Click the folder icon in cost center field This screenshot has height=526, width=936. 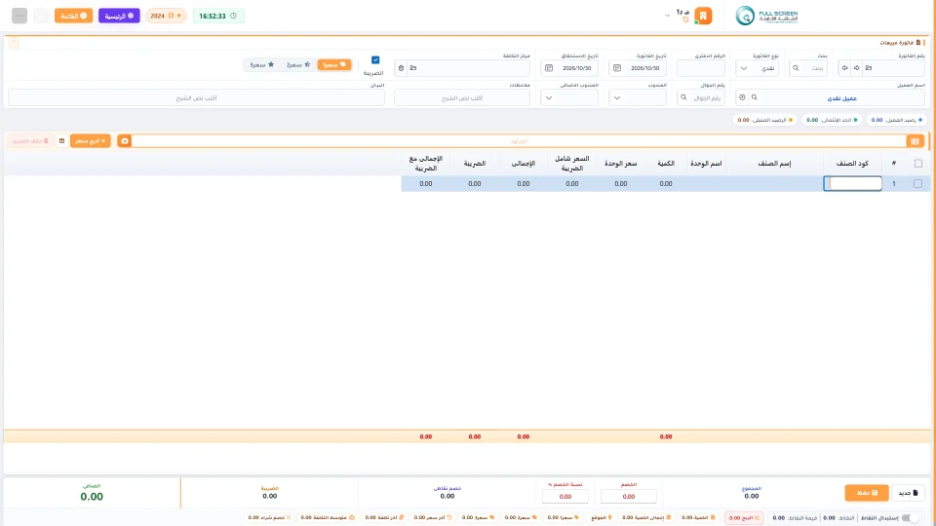click(x=413, y=68)
